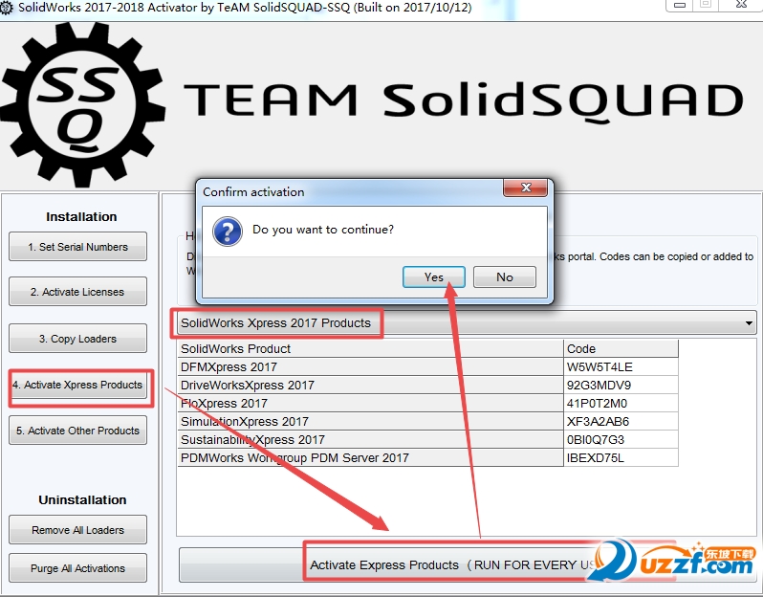
Task: Click the Activate Express Products button
Action: [x=468, y=564]
